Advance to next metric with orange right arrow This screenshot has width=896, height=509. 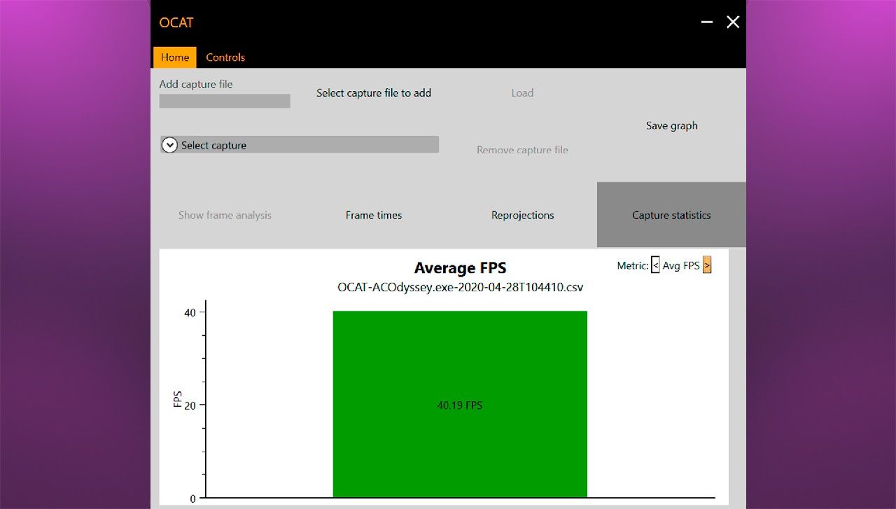[x=707, y=265]
